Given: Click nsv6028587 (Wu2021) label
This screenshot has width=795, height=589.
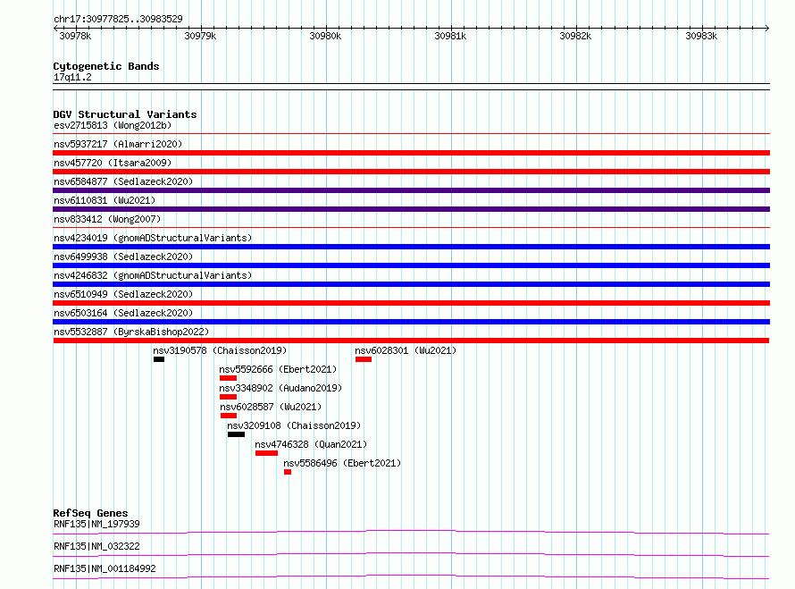Looking at the screenshot, I should [271, 407].
